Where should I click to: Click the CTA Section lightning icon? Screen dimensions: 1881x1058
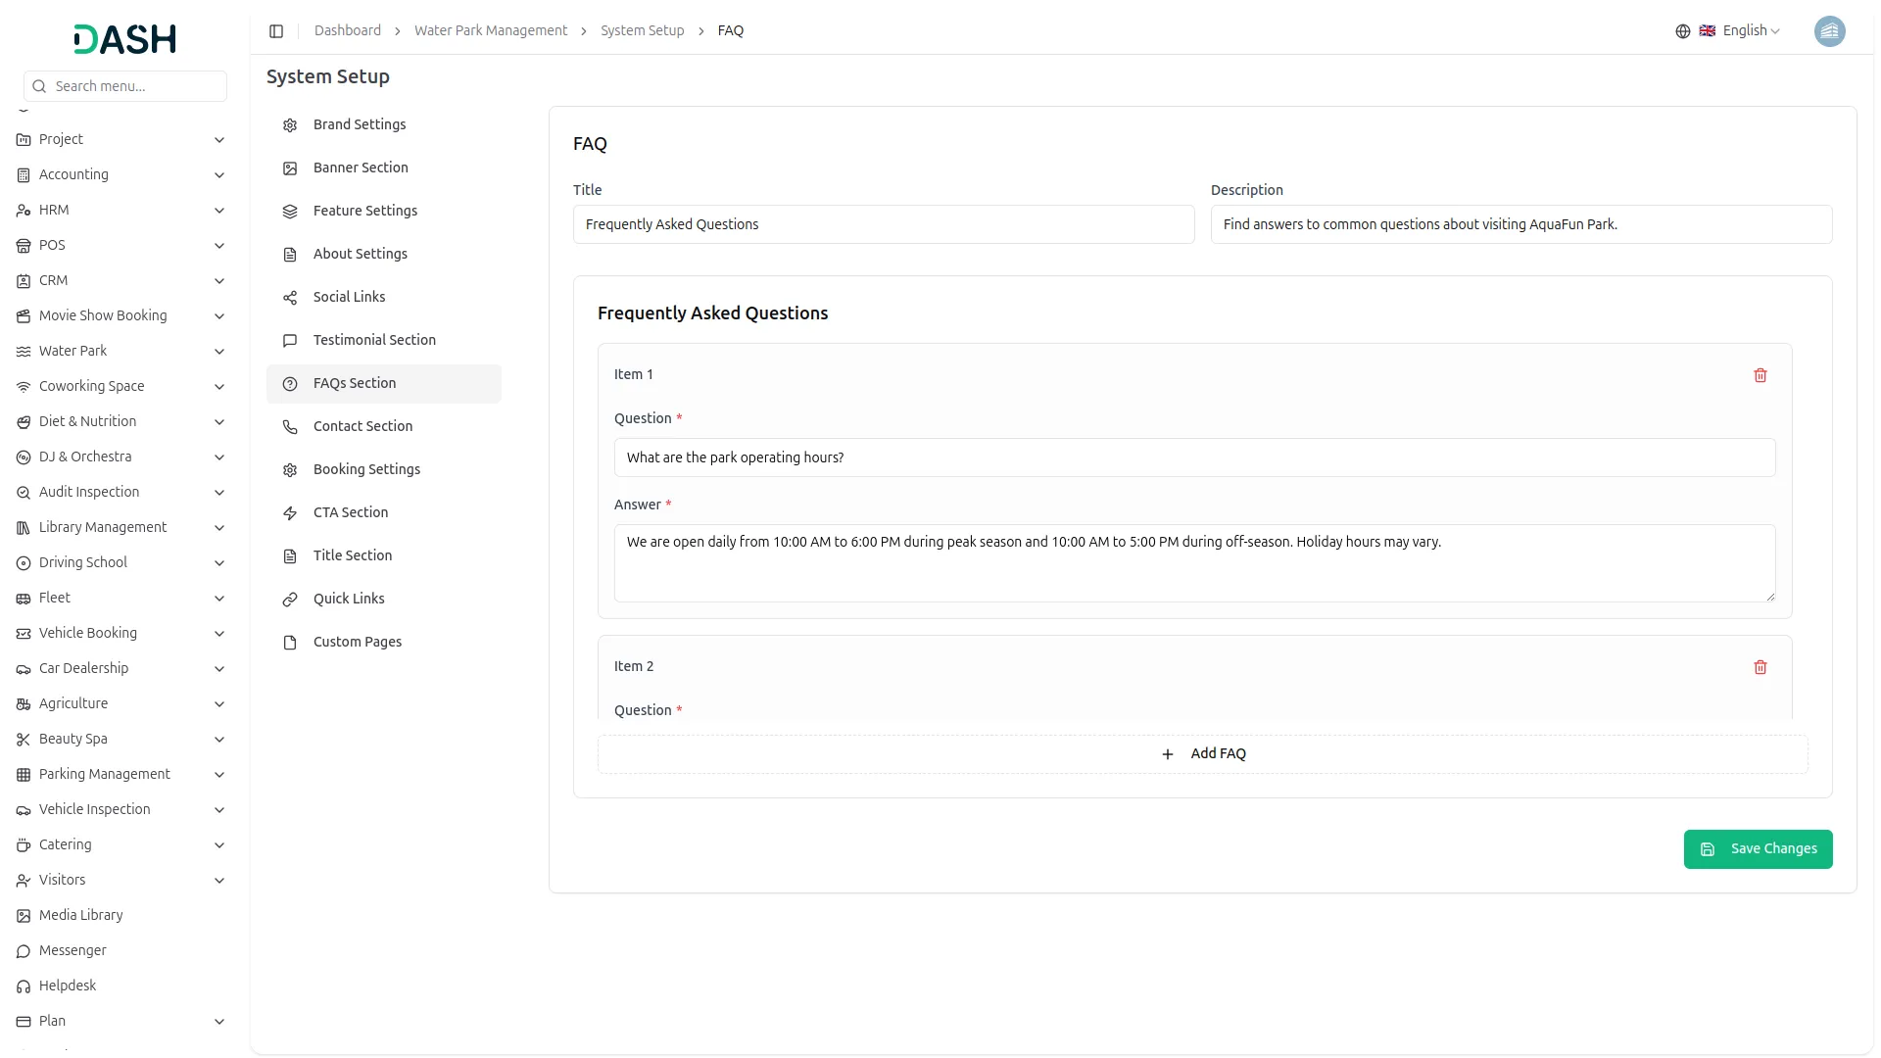click(x=290, y=513)
